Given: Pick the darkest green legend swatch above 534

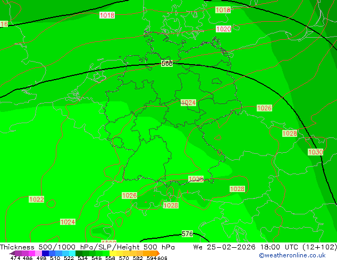Looking at the screenshot, I should [x=79, y=253].
